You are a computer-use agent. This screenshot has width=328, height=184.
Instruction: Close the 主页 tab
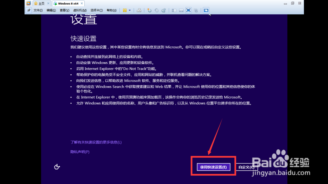pos(48,3)
